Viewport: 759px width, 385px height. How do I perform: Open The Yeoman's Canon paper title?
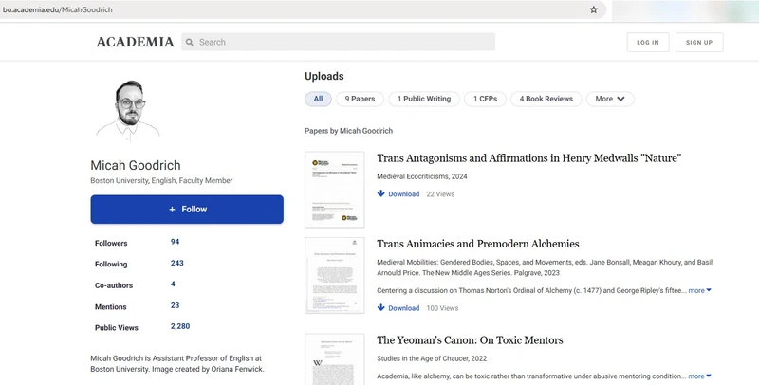click(x=470, y=340)
